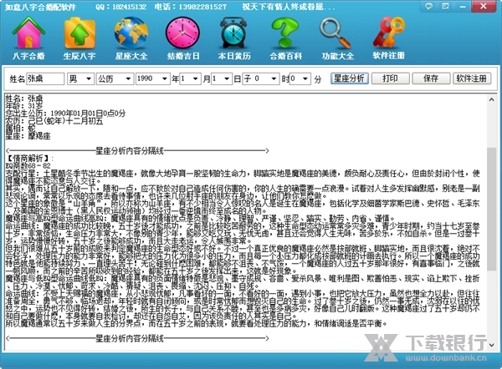This screenshot has height=369, width=502.
Task: Open the 软件注册 keys icon
Action: 388,33
